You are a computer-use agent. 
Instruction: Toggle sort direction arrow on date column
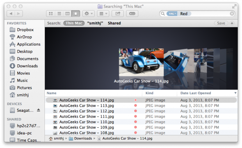coord(235,93)
